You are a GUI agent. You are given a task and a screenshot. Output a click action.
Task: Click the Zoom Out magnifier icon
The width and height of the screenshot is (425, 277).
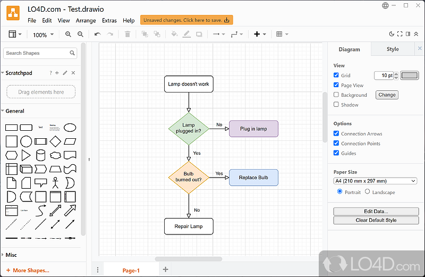point(80,34)
